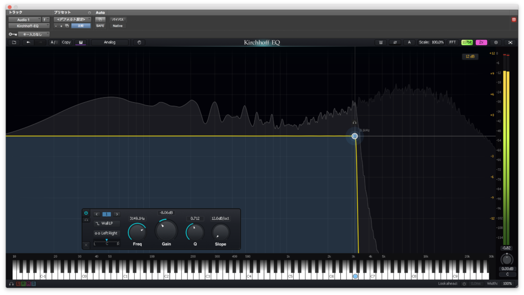Click the Scale 100.0% control

(x=431, y=42)
